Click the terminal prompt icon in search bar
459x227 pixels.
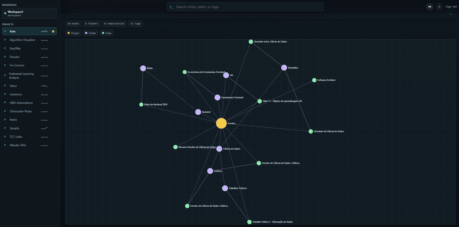point(172,7)
